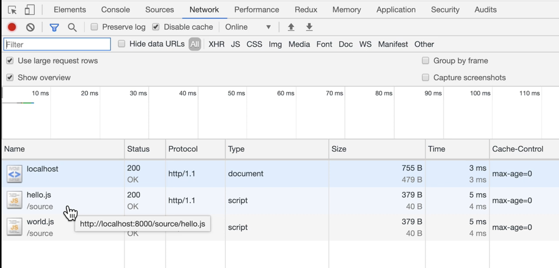Click the red record network log button
The height and width of the screenshot is (268, 559).
(x=12, y=27)
